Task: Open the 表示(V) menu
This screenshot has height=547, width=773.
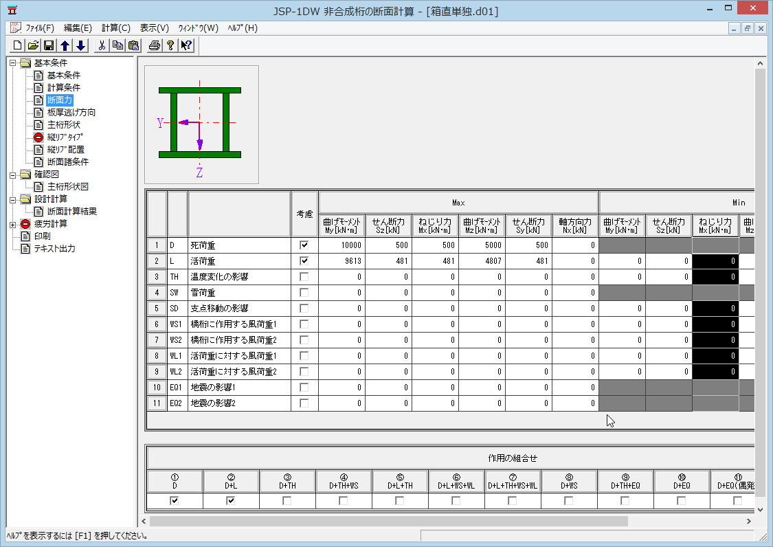Action: pyautogui.click(x=154, y=28)
